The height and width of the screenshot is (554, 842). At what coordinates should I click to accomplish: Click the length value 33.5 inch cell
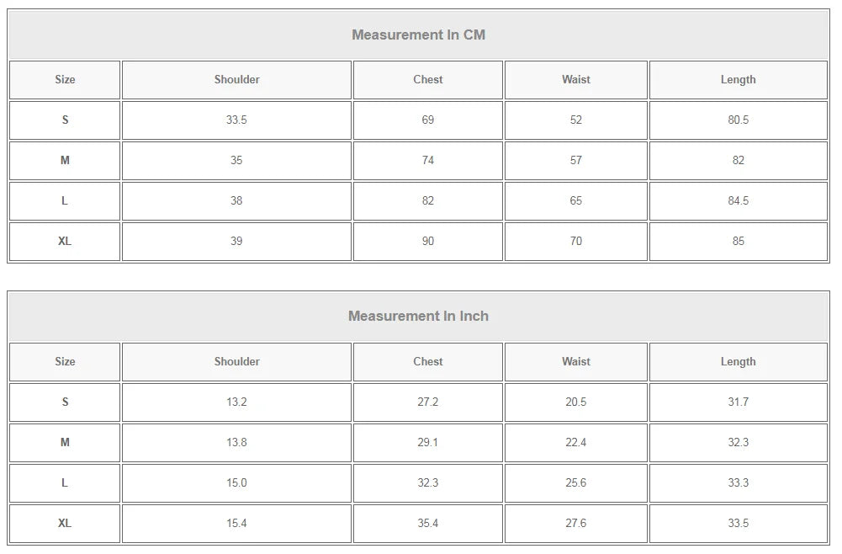point(738,524)
